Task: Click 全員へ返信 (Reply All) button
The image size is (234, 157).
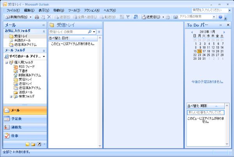Action: (x=85, y=17)
